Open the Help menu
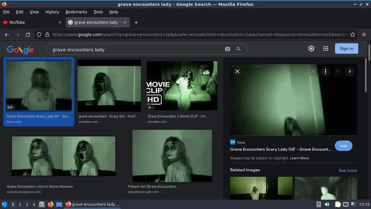 tap(114, 12)
